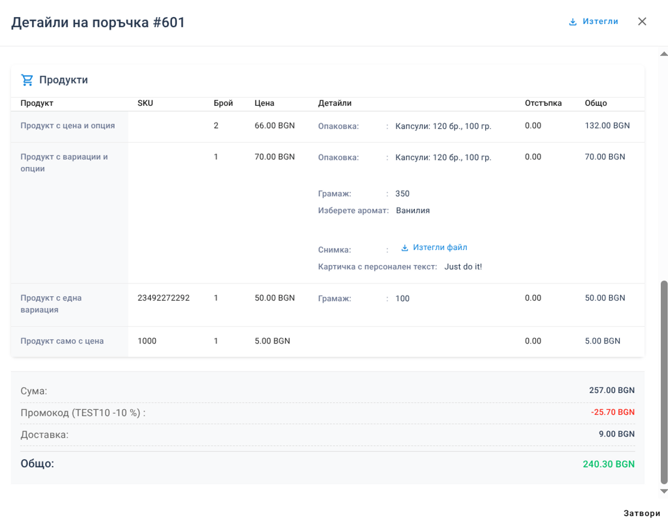Click the quantity 2 in first row
Screen dimensions: 668x525
click(x=216, y=126)
